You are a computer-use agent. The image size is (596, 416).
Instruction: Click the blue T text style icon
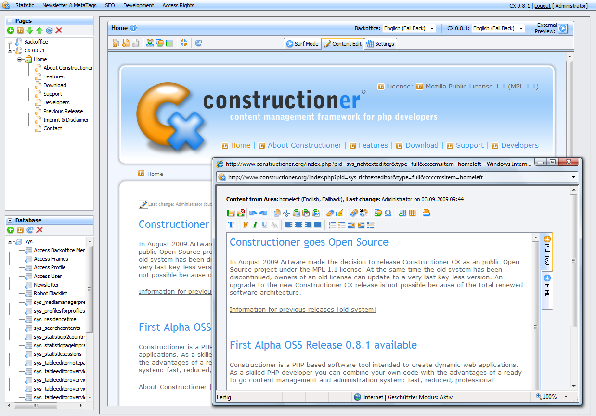[x=231, y=225]
